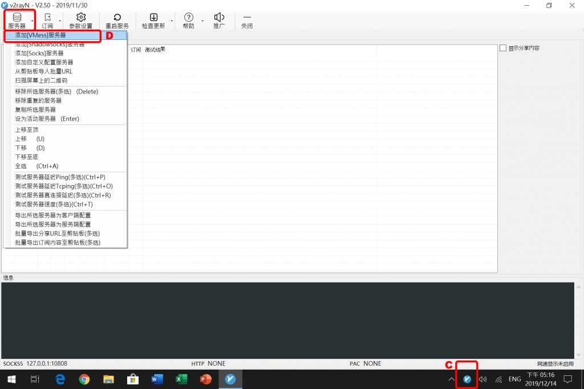This screenshot has height=389, width=584.
Task: Click the info log scrollbar down arrow
Action: coord(578,354)
